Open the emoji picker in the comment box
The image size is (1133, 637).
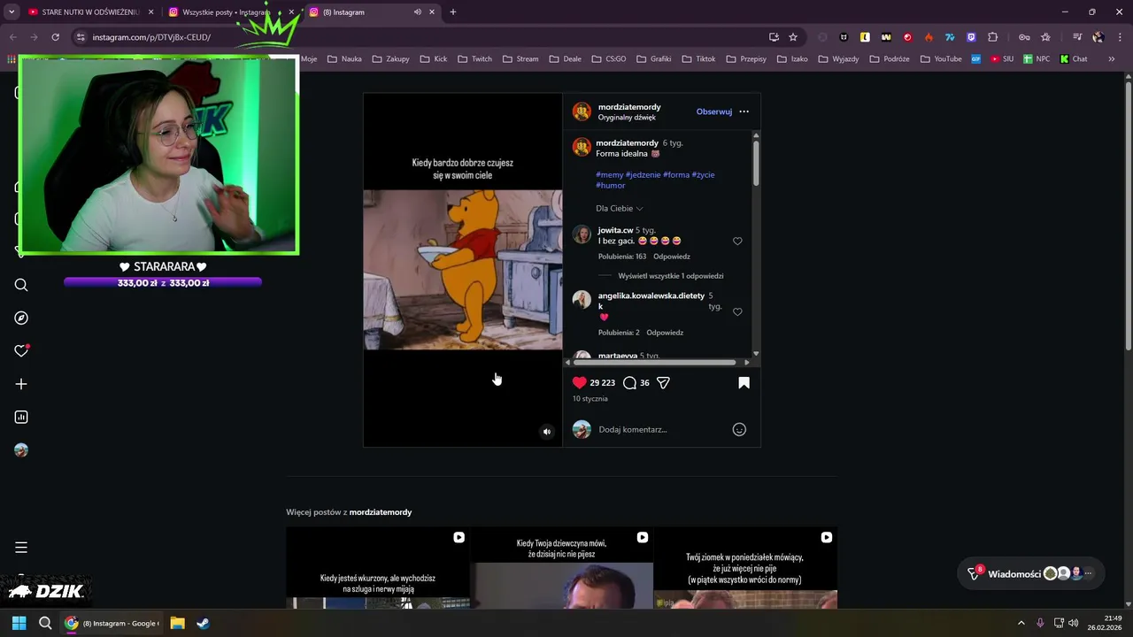(x=739, y=429)
